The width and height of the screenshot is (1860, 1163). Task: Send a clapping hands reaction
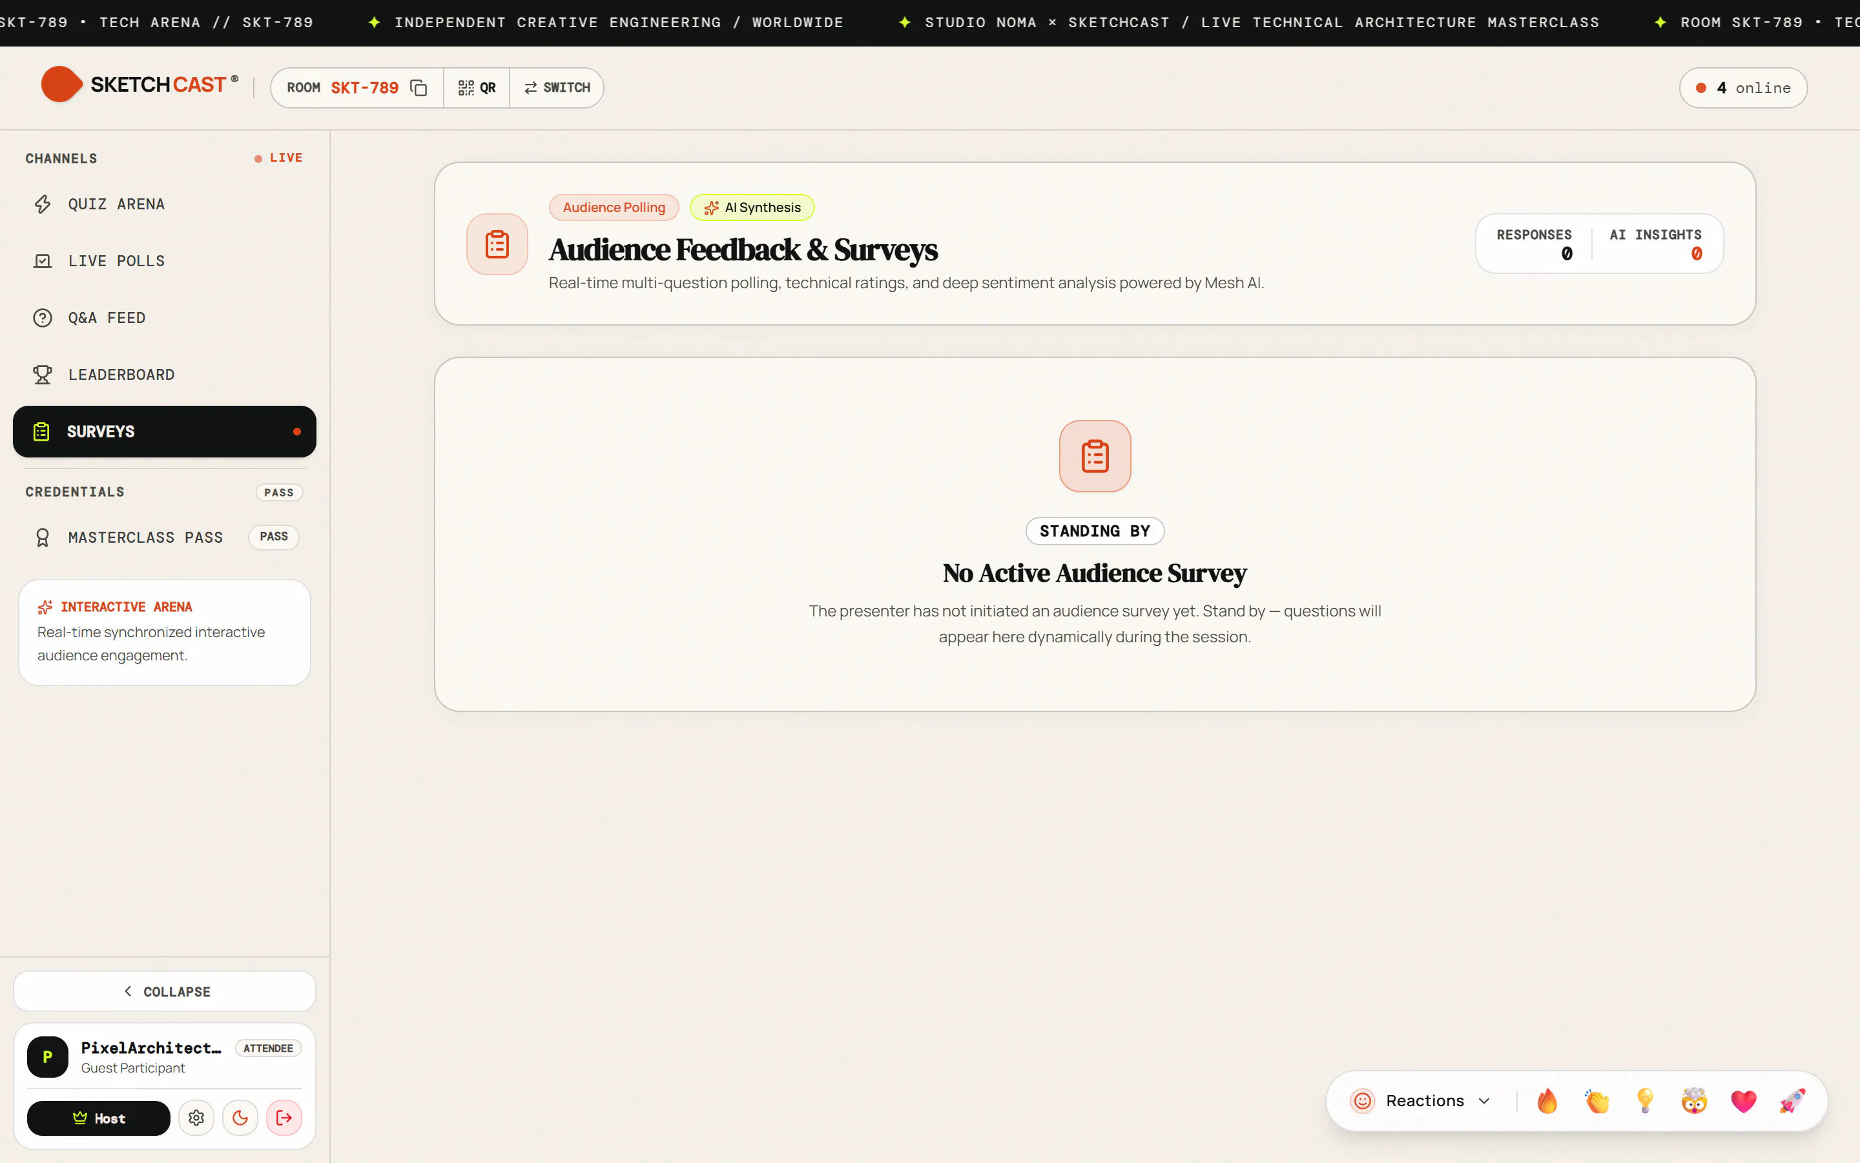tap(1596, 1101)
